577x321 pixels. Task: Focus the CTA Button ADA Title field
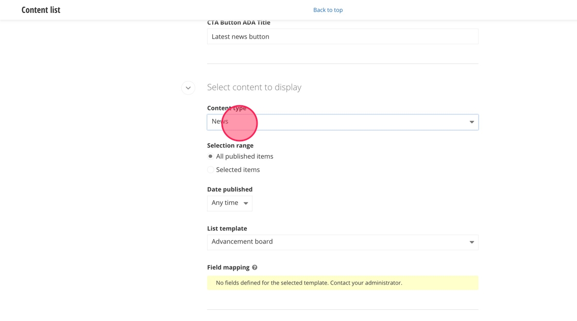point(343,36)
